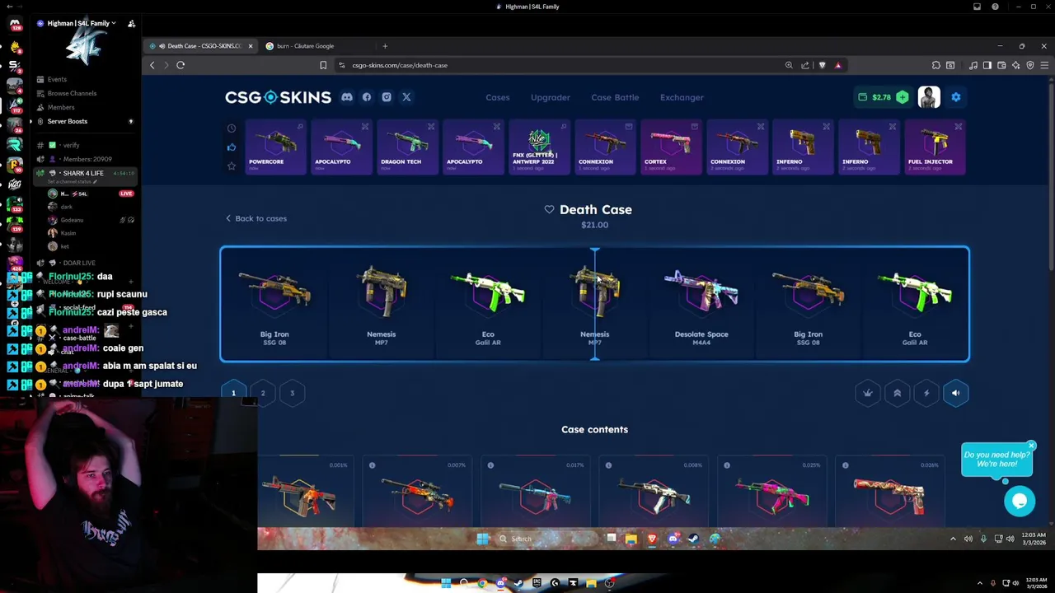Open the Windows Start menu
The image size is (1055, 593).
(x=483, y=539)
